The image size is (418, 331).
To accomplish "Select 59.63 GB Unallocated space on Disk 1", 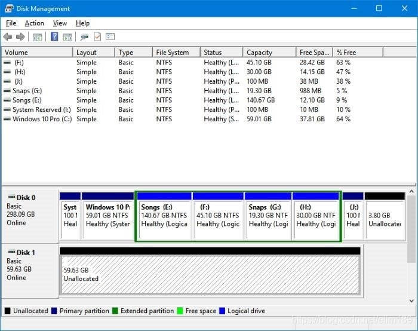I will click(x=210, y=271).
